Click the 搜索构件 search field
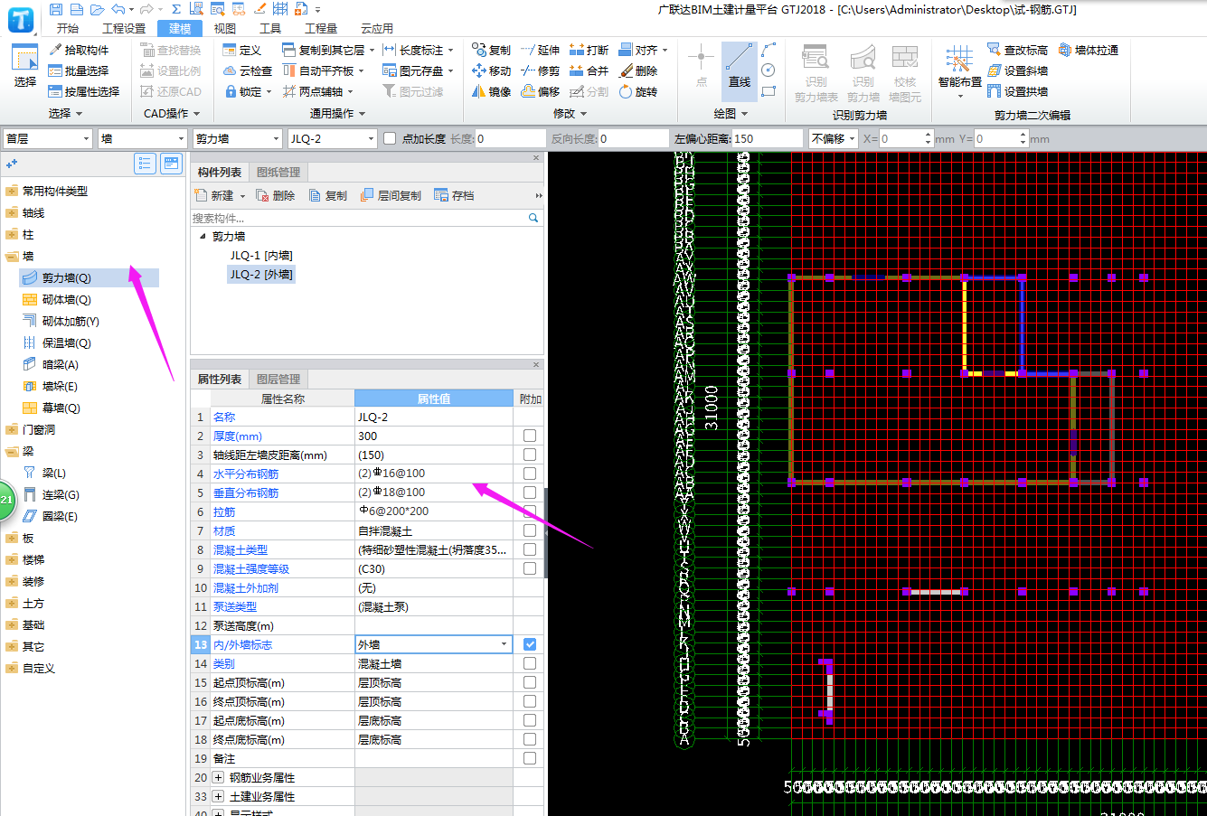Screen dimensions: 1207x816 tap(359, 218)
